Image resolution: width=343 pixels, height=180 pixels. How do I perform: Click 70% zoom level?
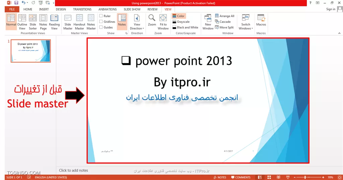(x=330, y=177)
